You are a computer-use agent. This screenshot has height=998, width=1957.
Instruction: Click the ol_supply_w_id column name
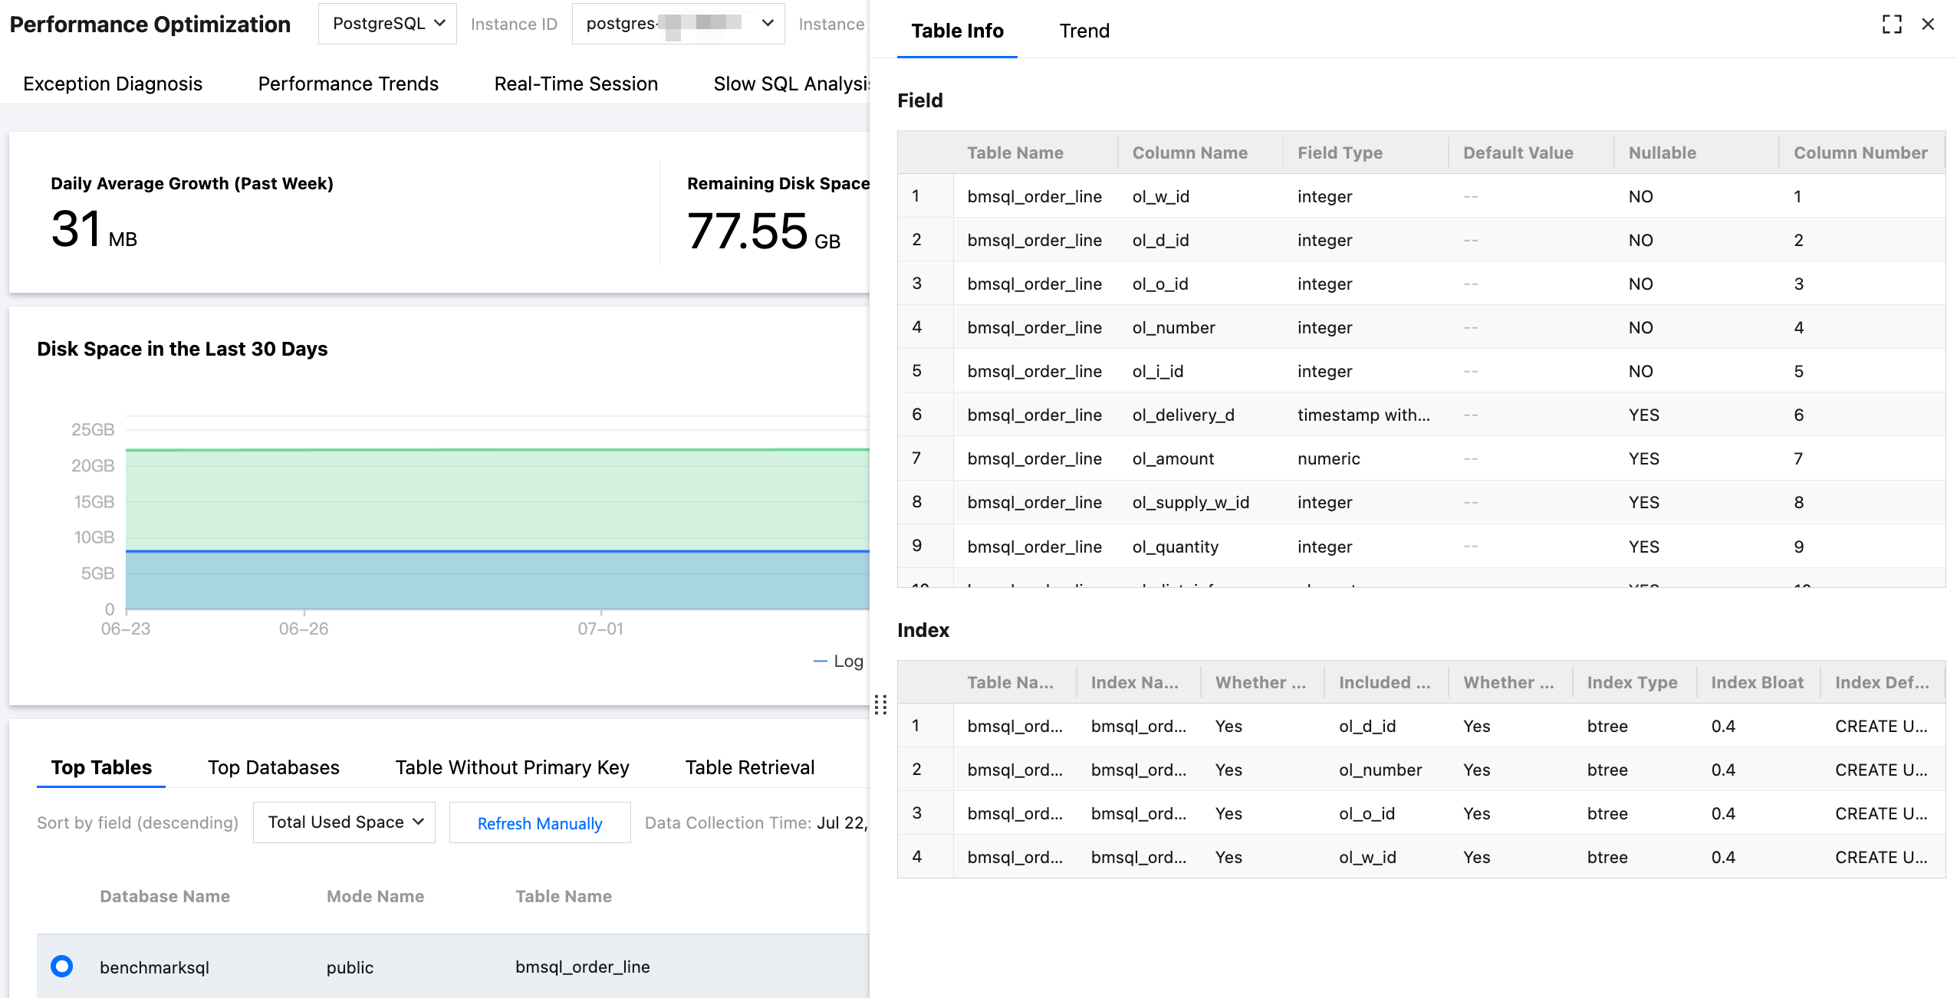point(1191,502)
